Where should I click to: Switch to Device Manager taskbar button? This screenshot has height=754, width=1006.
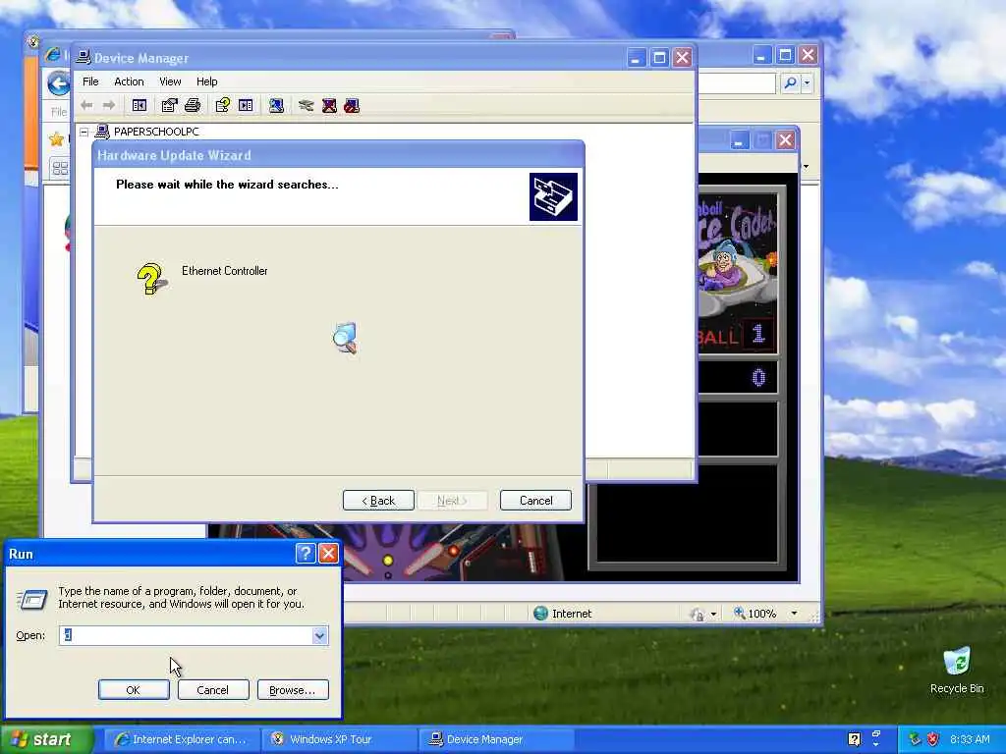click(496, 739)
